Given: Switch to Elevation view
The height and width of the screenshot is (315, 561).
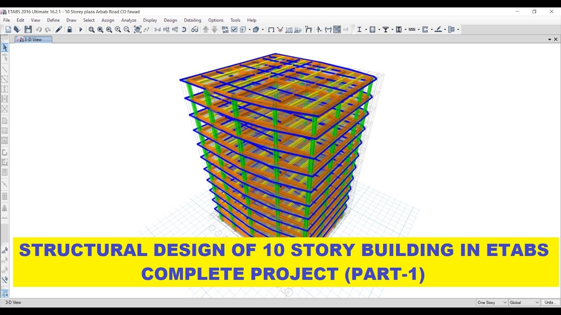Looking at the screenshot, I should (x=175, y=29).
